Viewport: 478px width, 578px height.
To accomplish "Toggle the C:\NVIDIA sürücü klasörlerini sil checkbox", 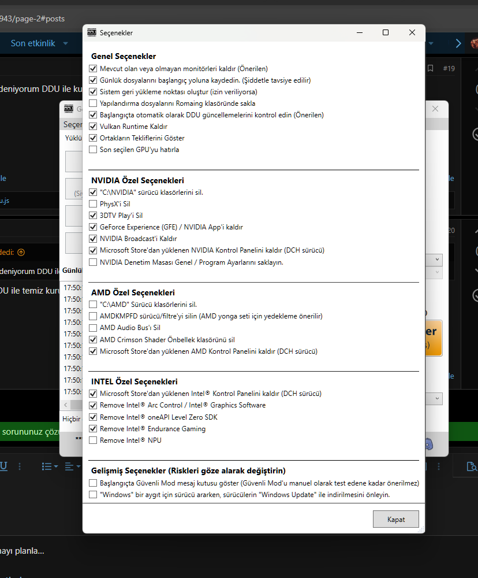I will pyautogui.click(x=93, y=192).
